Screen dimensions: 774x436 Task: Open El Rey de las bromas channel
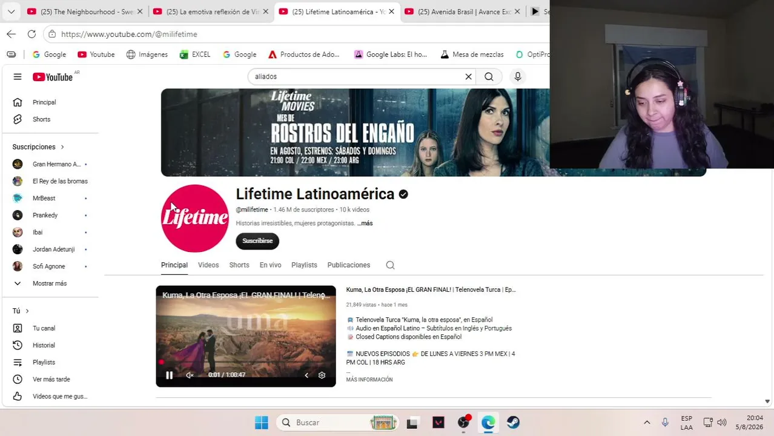(x=50, y=181)
